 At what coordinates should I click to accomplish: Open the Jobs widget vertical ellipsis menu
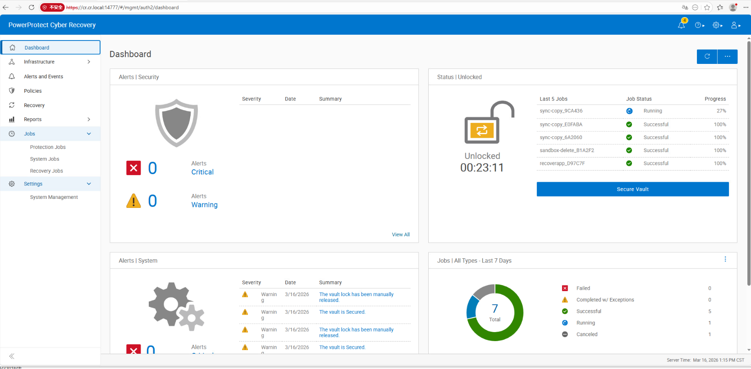pos(725,259)
